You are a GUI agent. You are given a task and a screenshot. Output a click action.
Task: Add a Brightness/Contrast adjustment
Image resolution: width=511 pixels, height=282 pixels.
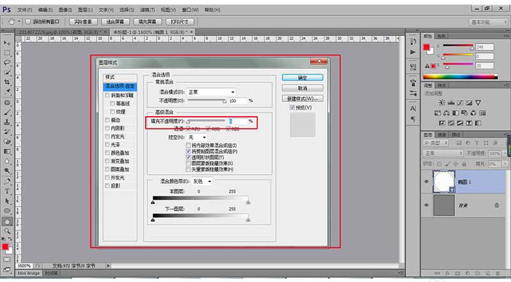pos(441,103)
